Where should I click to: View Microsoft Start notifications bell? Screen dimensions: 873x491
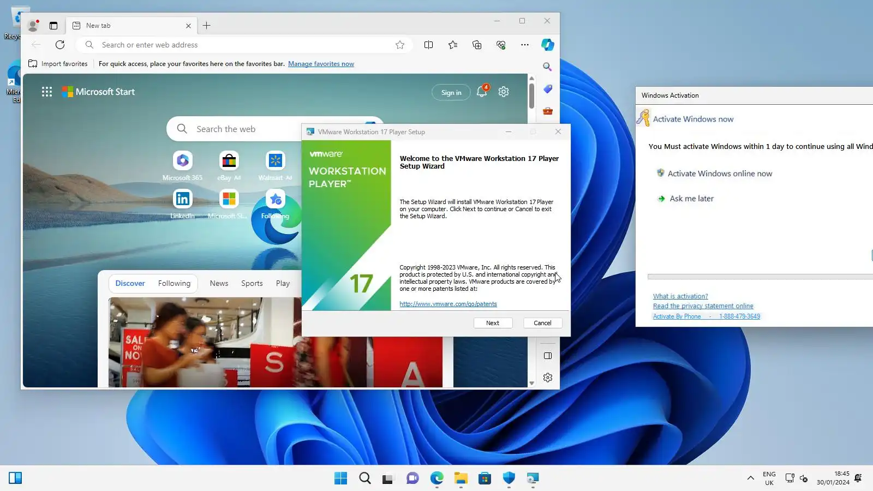click(x=482, y=92)
